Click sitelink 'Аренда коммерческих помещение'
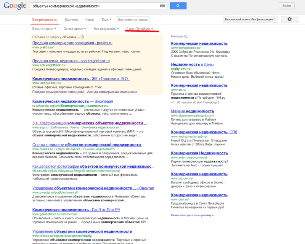This screenshot has height=244, width=305. 112,92
